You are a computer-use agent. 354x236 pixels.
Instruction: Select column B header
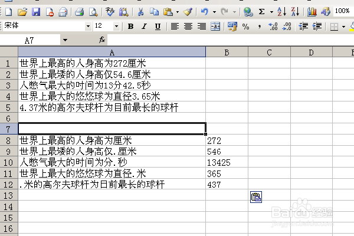(x=227, y=52)
